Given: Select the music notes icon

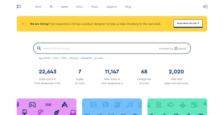Looking at the screenshot, I should (x=129, y=105).
